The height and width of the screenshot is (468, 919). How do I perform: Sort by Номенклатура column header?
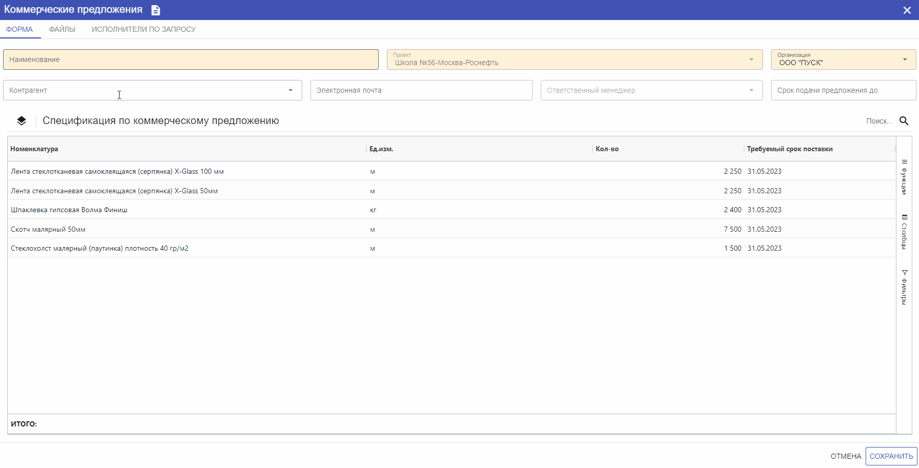point(34,149)
